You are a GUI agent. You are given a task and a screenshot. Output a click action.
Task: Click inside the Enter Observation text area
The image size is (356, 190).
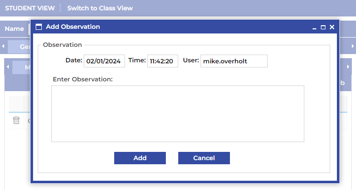pos(178,114)
